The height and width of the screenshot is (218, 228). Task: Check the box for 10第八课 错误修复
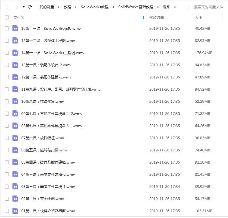pos(7,101)
